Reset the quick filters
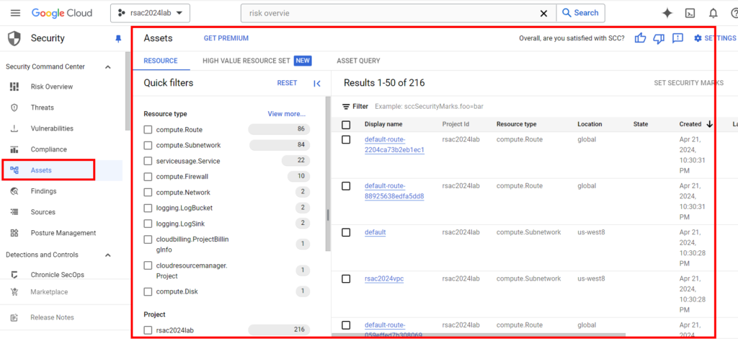 pyautogui.click(x=287, y=83)
